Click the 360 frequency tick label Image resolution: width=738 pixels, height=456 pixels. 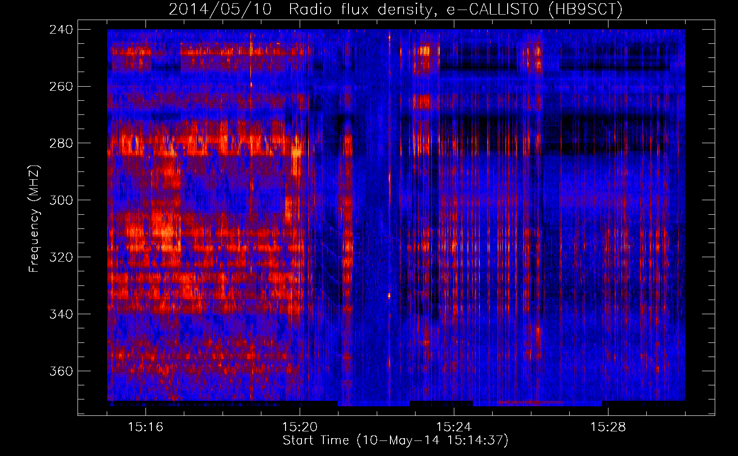pos(61,371)
